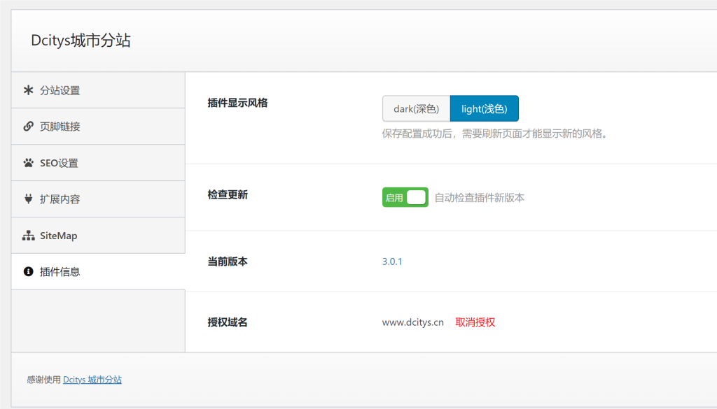This screenshot has width=717, height=409.
Task: Click the info circle icon for 插件信息
Action: click(x=29, y=272)
